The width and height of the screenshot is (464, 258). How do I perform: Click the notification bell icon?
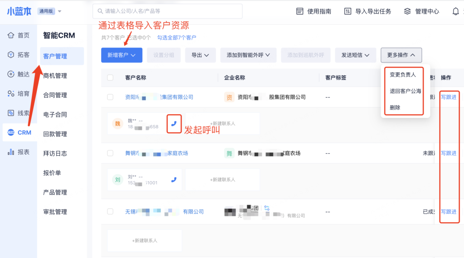click(x=455, y=11)
